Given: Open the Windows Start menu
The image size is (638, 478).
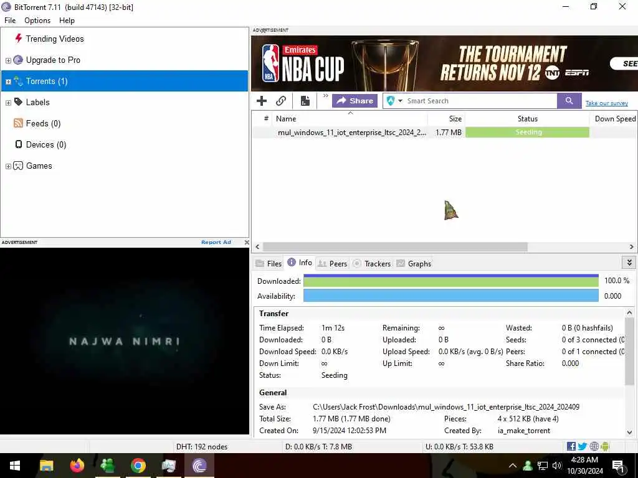Looking at the screenshot, I should [15, 466].
